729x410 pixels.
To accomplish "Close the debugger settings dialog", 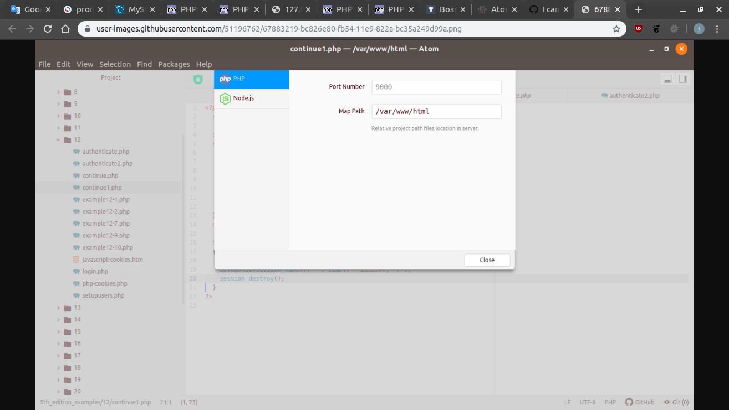I will pyautogui.click(x=487, y=260).
